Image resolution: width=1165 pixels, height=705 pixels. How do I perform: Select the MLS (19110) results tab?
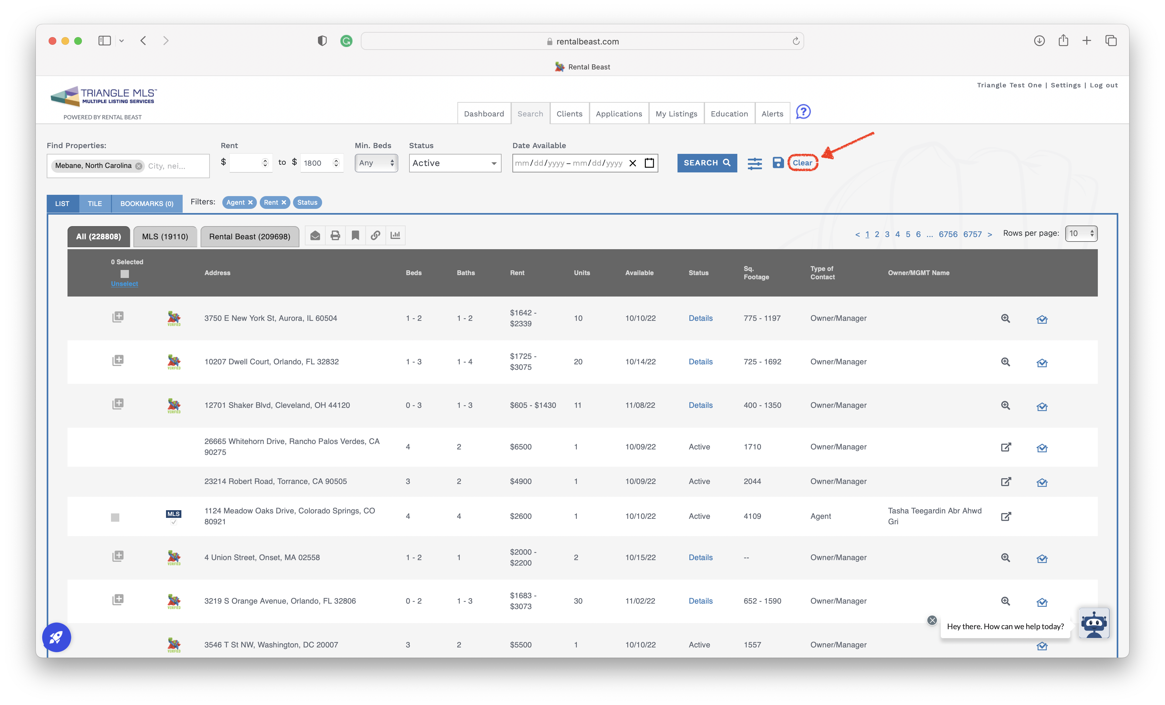[165, 236]
